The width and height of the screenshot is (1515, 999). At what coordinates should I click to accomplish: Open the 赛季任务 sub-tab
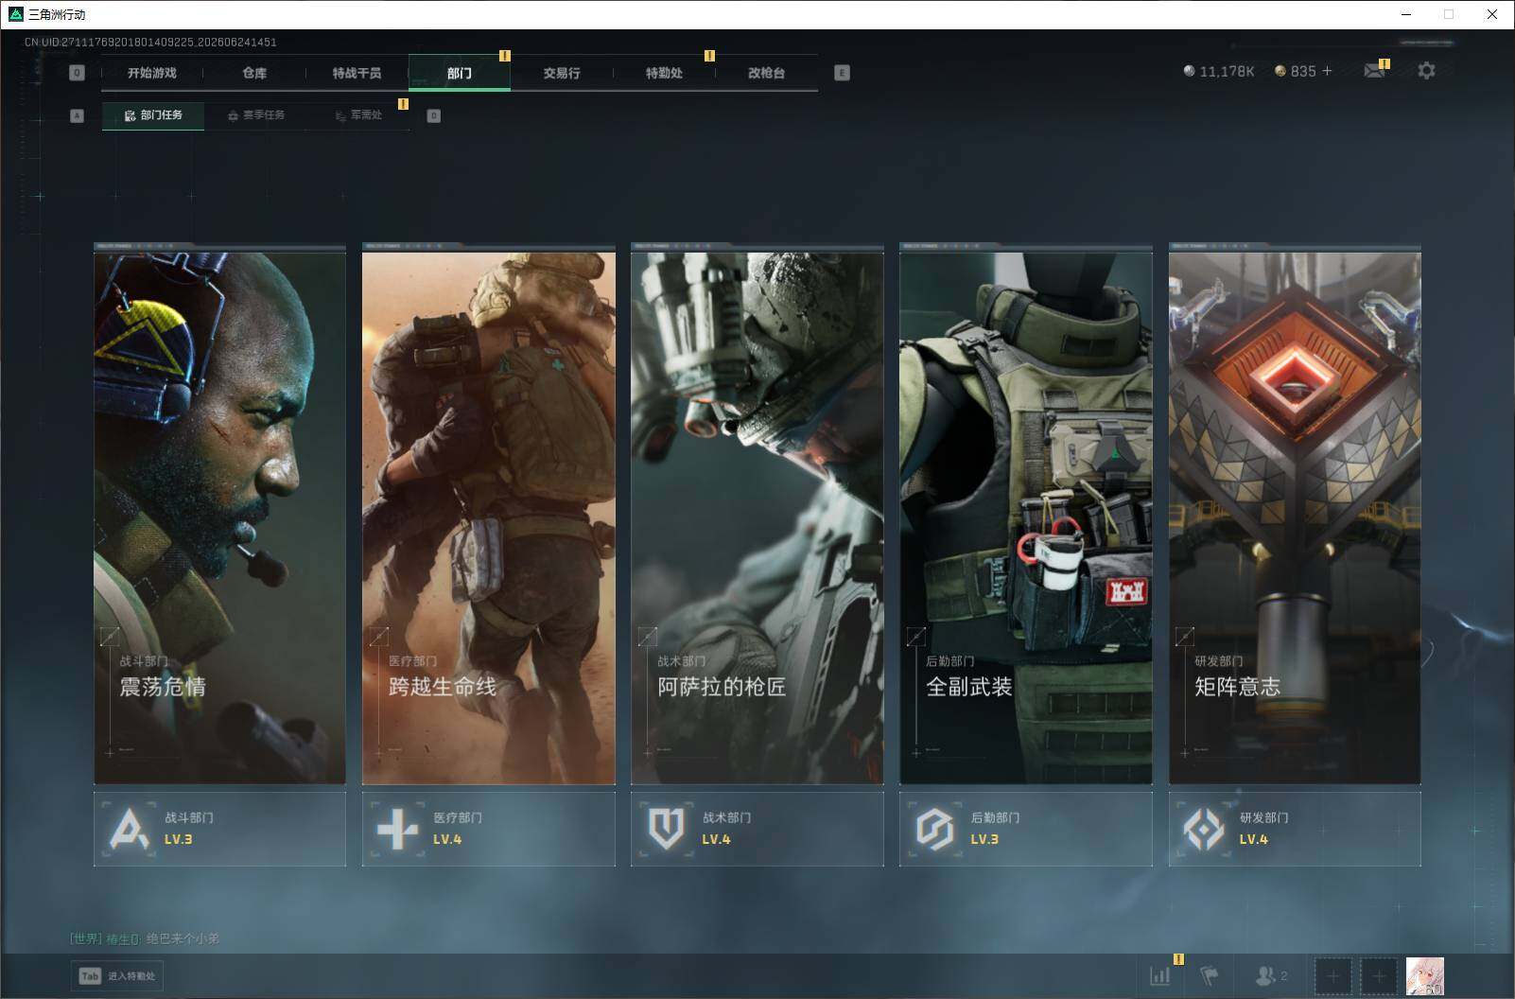point(255,115)
